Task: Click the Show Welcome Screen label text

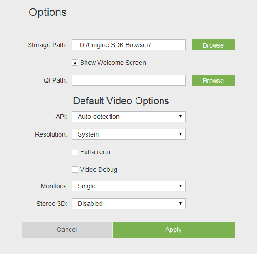Action: (x=113, y=63)
